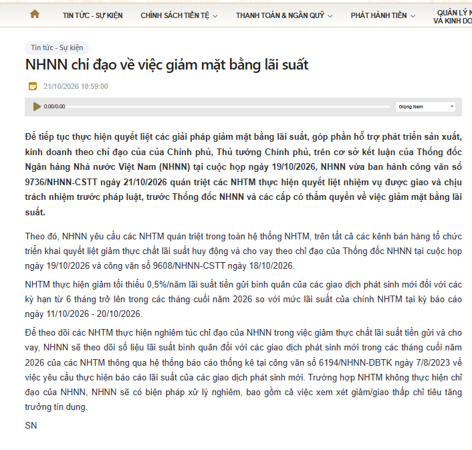Viewport: 472px width, 450px height.
Task: Click the 0:00/0:00 audio time display
Action: click(x=54, y=106)
